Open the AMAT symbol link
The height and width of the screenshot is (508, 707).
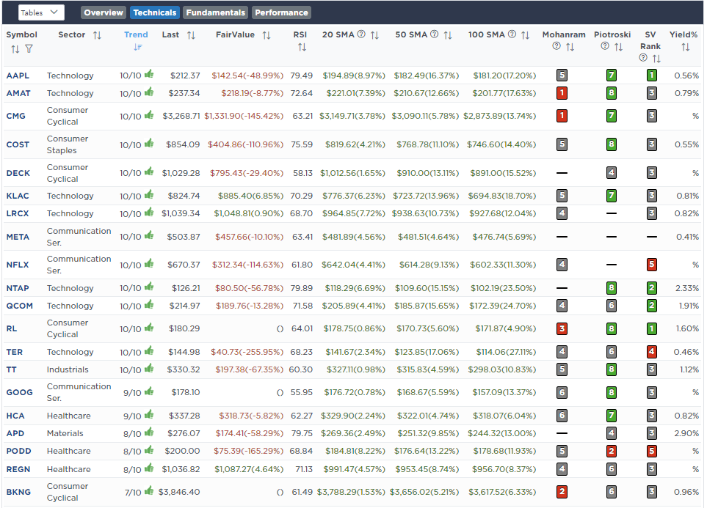tap(18, 93)
